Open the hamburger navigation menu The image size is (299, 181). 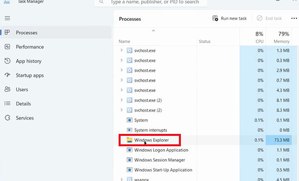pos(7,18)
